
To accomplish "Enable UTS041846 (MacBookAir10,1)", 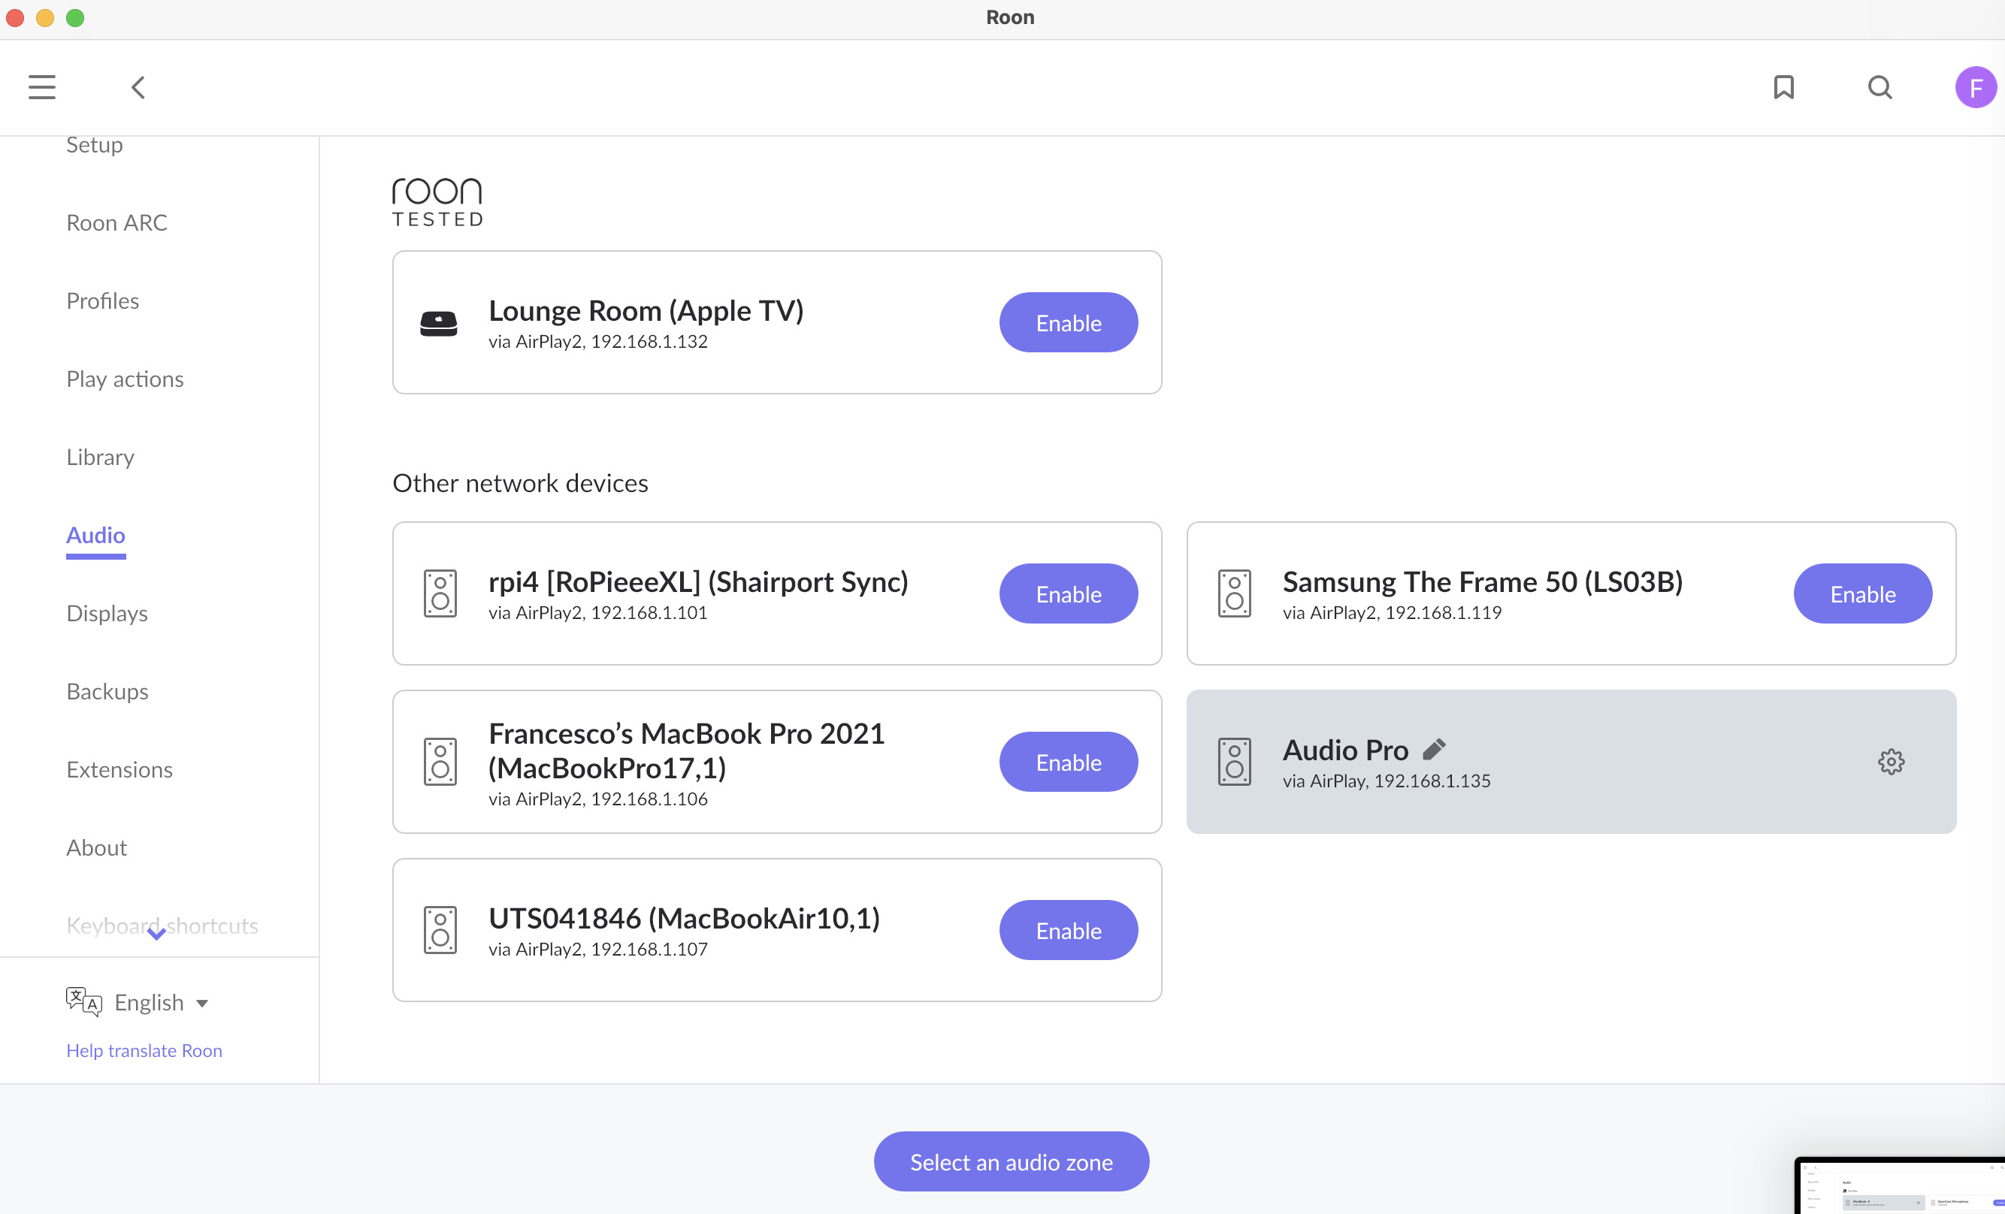I will [1069, 930].
